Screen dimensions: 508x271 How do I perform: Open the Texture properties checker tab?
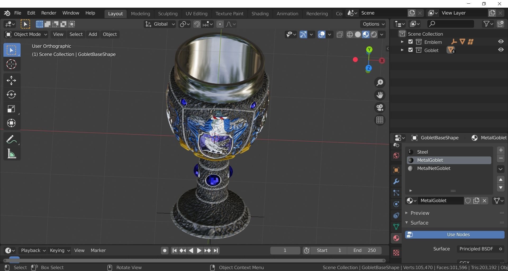(396, 253)
